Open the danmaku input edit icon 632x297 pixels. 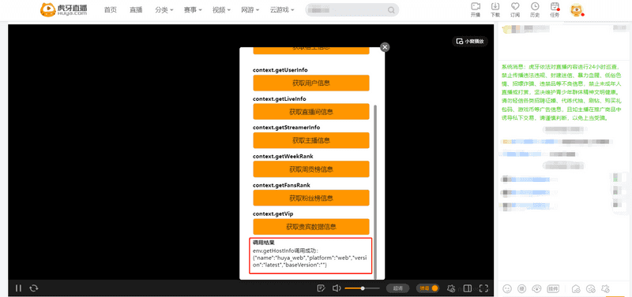click(x=322, y=288)
